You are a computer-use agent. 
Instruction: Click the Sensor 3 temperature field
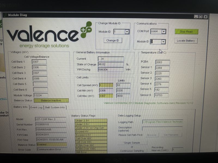click(162, 79)
